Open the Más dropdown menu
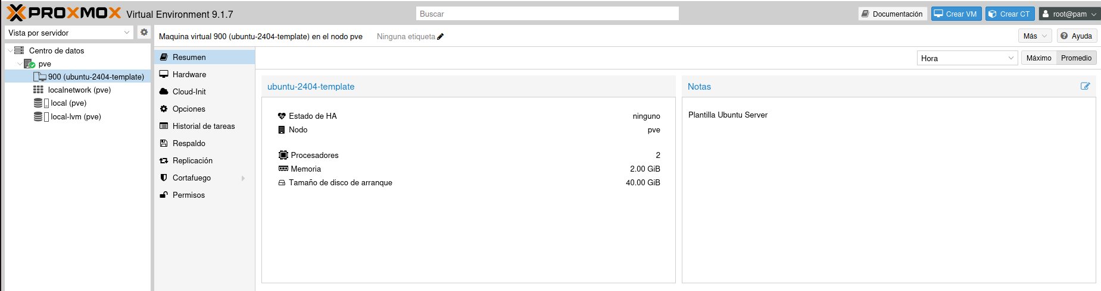 (x=1035, y=36)
